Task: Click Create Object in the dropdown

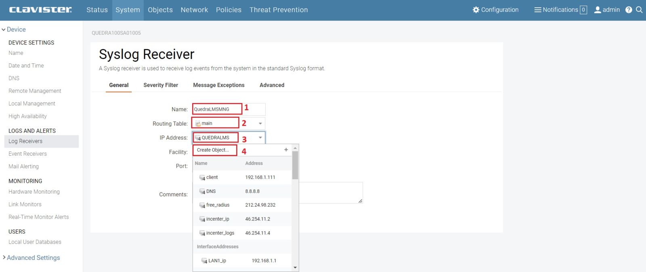Action: pyautogui.click(x=213, y=150)
